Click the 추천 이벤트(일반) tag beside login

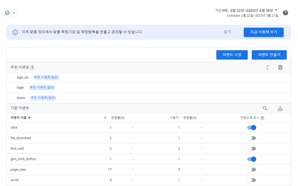42,88
